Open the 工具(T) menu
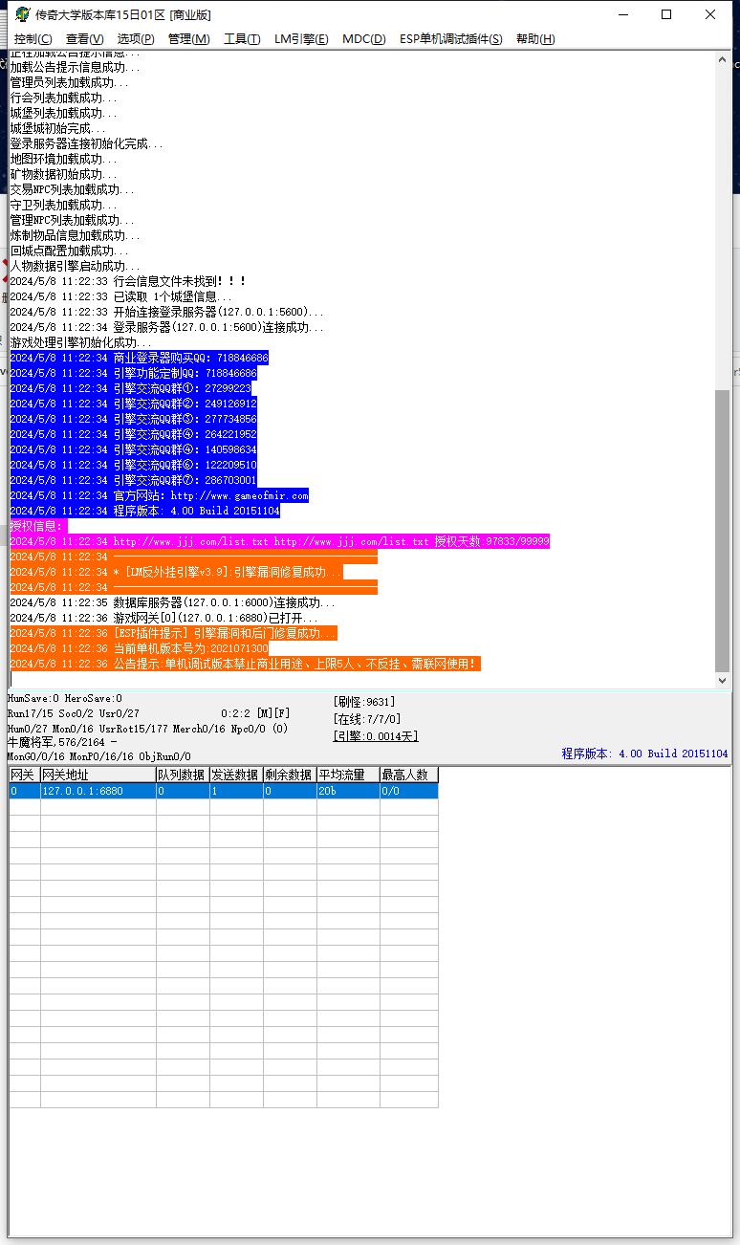The width and height of the screenshot is (740, 1245). tap(242, 39)
